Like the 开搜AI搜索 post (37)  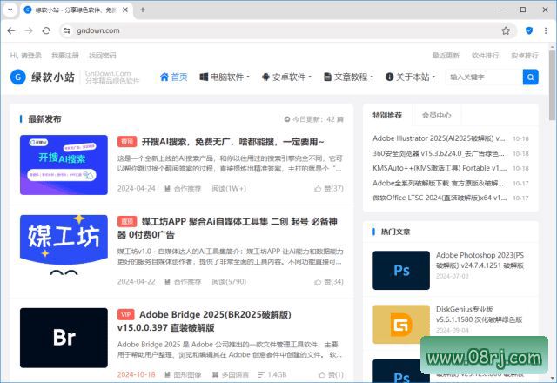click(x=329, y=189)
